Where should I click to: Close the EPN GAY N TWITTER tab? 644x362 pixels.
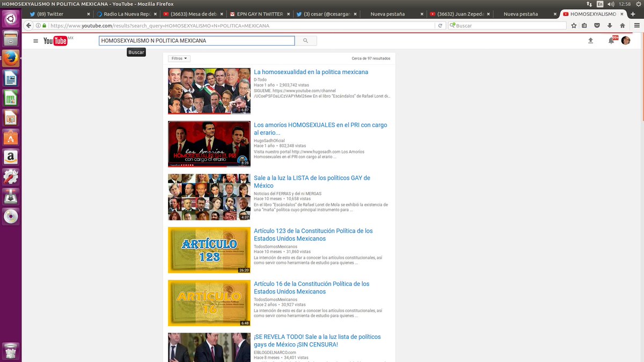288,14
